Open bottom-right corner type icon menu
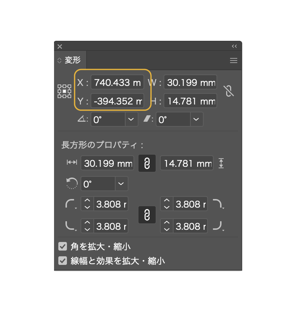This screenshot has width=292, height=315. pyautogui.click(x=218, y=226)
